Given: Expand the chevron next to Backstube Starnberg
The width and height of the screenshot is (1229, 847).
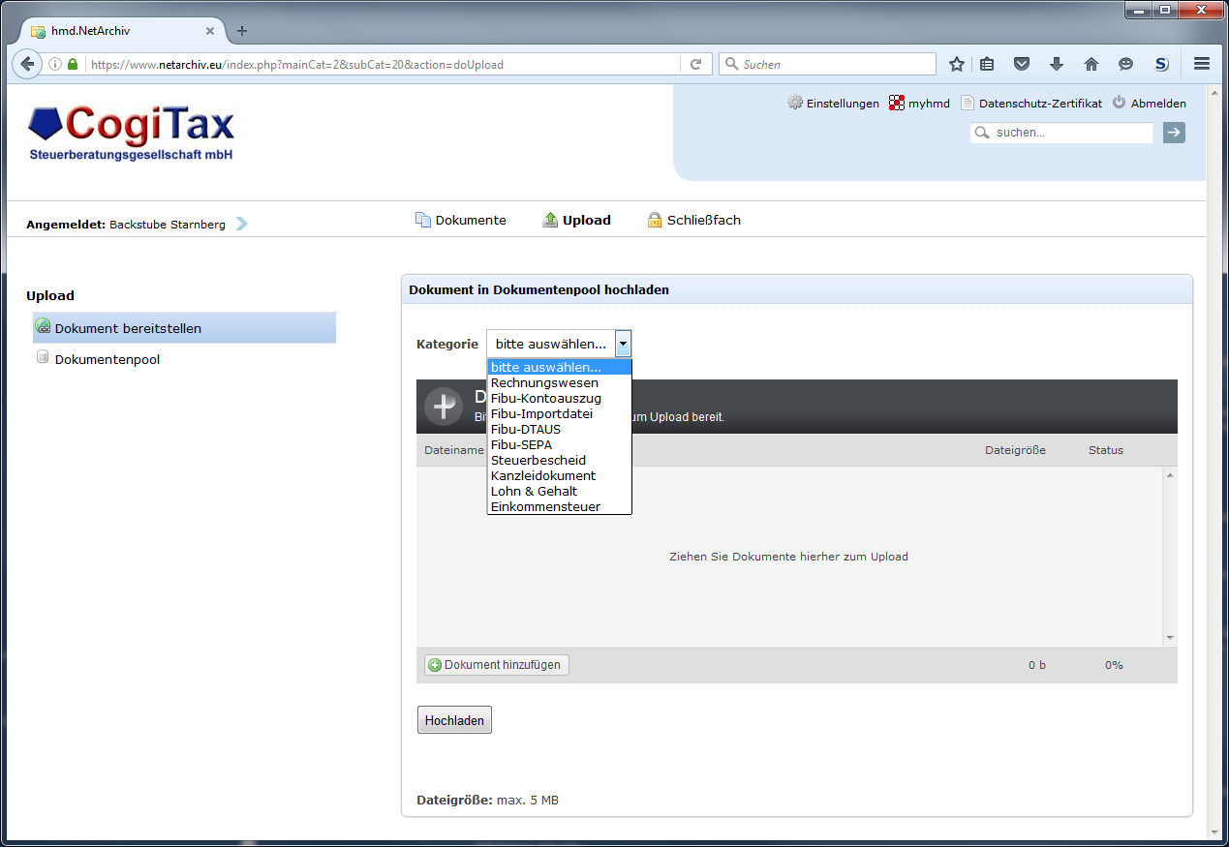Looking at the screenshot, I should click(x=239, y=223).
